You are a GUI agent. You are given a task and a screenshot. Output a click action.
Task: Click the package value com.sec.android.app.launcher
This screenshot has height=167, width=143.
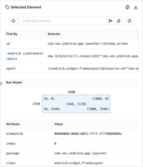click(81, 153)
